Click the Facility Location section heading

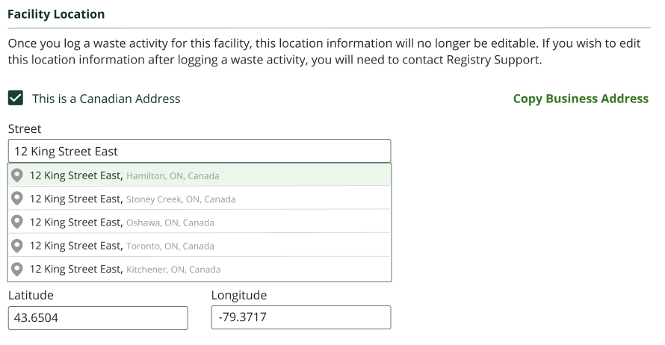tap(56, 14)
